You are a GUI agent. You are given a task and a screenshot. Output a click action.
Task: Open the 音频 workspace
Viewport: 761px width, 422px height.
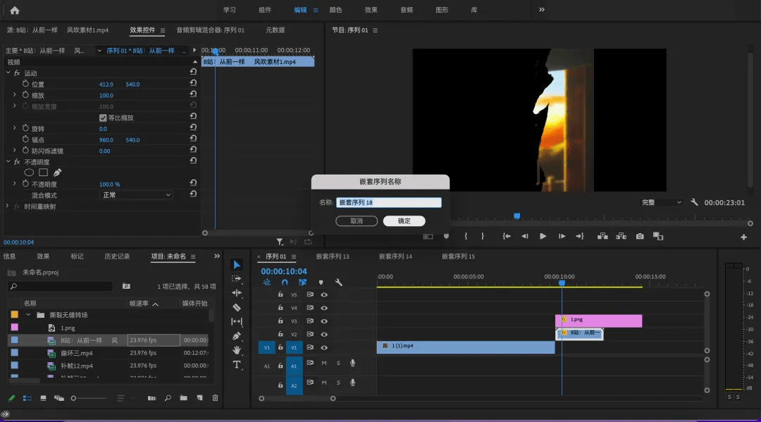point(407,10)
